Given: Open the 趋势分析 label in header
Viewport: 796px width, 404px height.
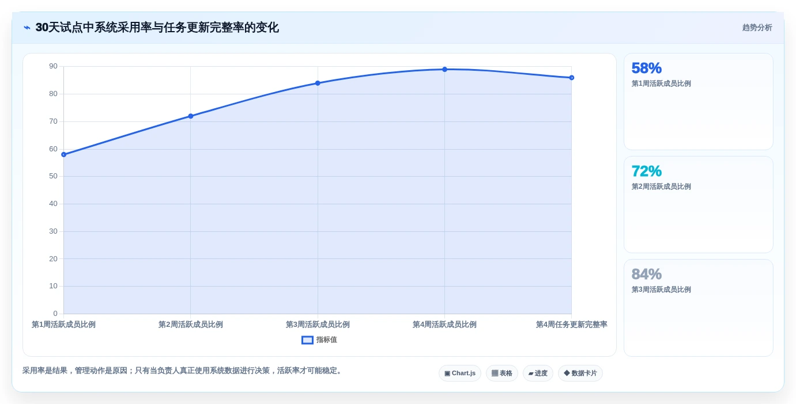Looking at the screenshot, I should pos(757,28).
